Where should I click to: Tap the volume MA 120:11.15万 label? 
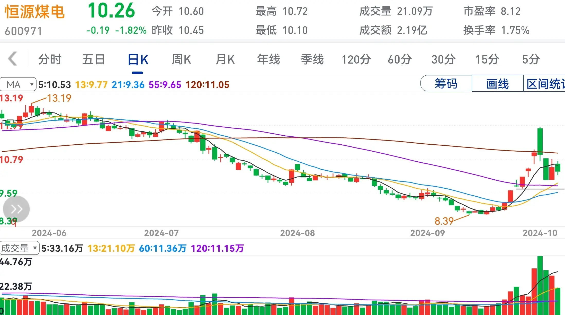tap(217, 248)
